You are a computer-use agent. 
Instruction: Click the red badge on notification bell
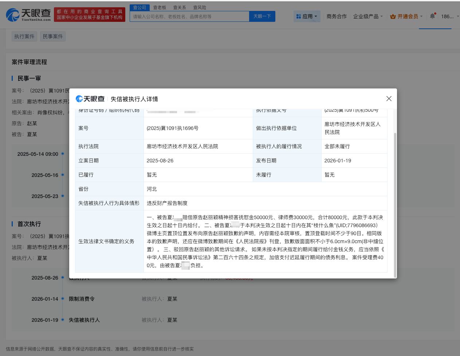435,13
